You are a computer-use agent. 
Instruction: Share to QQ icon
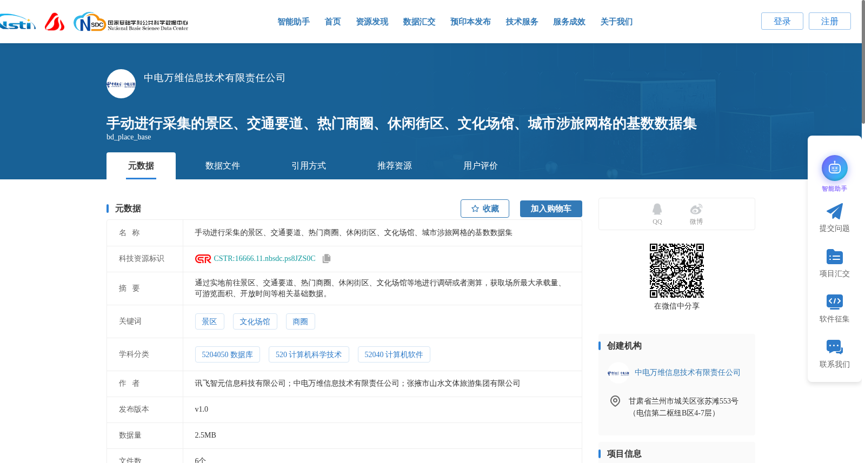657,209
